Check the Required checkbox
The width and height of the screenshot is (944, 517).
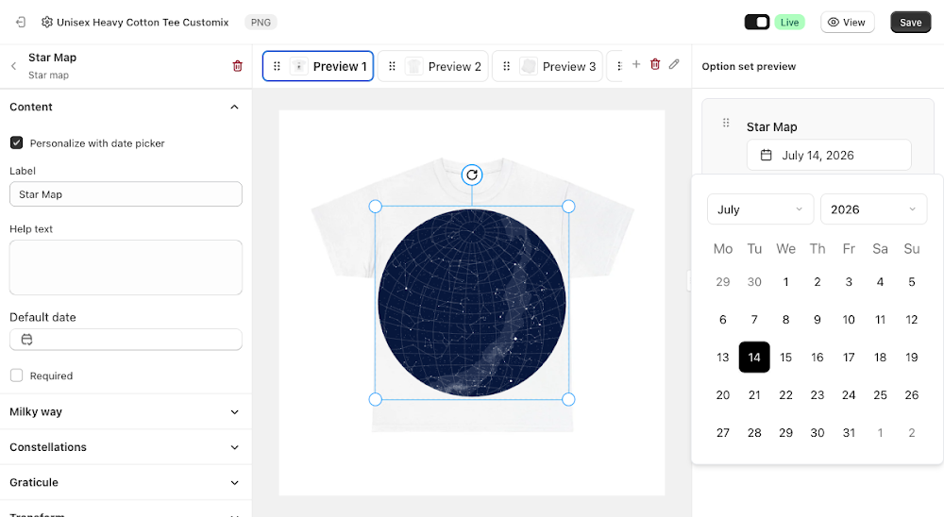coord(17,375)
